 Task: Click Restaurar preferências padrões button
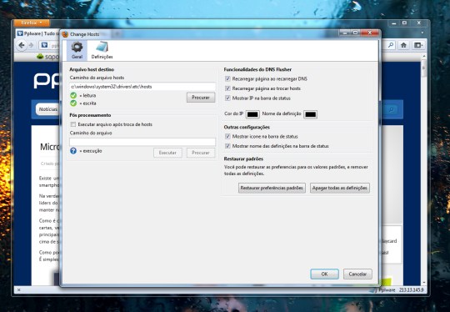(272, 188)
